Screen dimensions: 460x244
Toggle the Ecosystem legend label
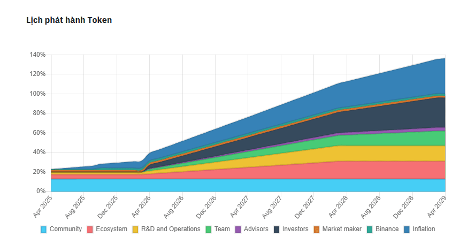(111, 229)
